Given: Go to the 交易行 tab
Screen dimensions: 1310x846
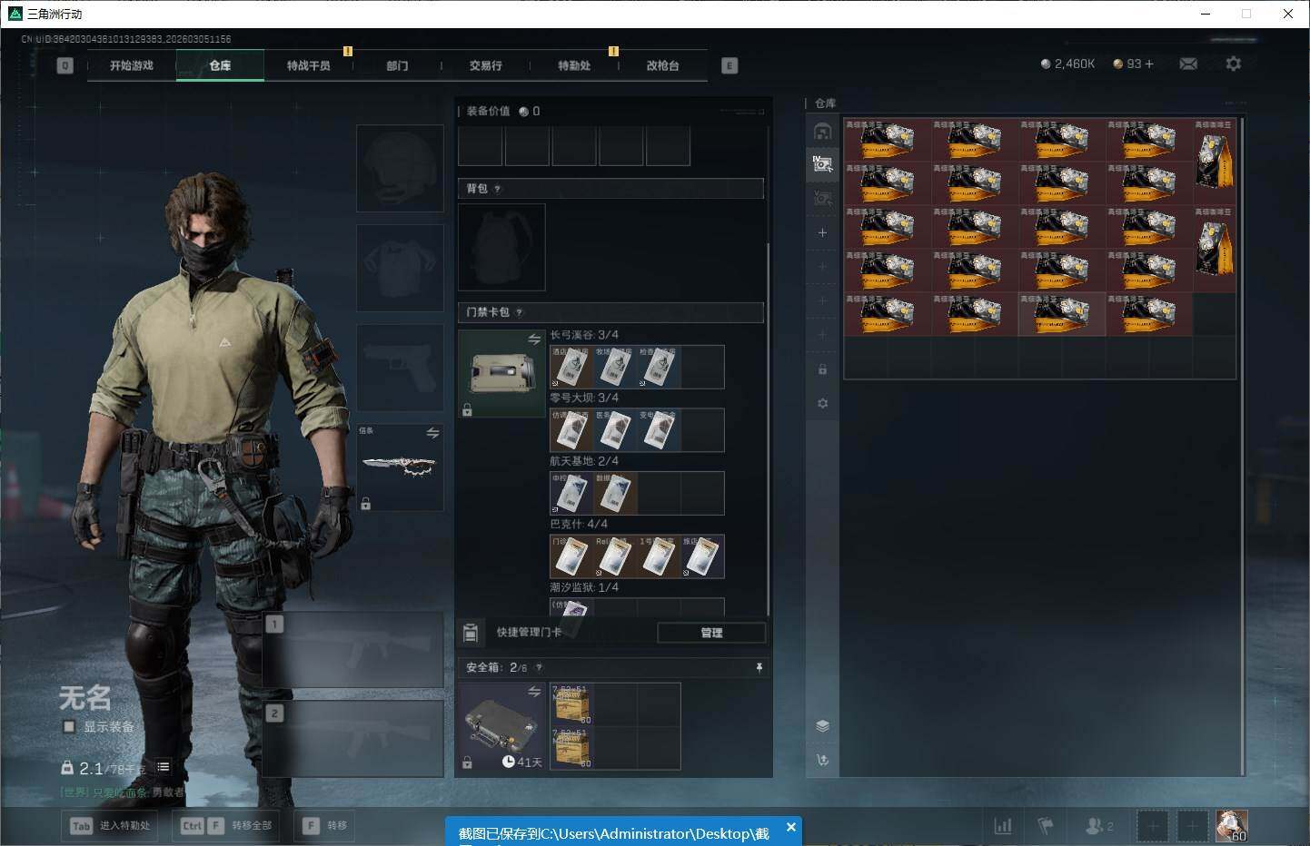Looking at the screenshot, I should (486, 65).
